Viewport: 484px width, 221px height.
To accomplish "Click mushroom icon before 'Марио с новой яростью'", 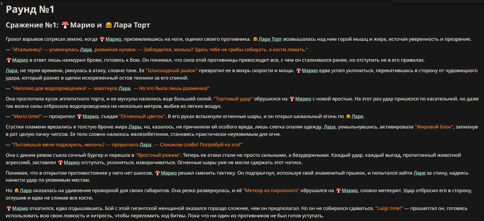I will (292, 99).
